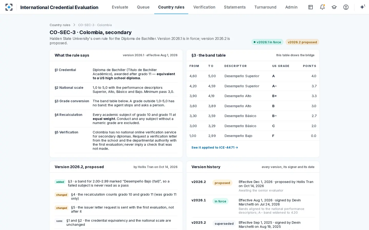Image resolution: width=369 pixels, height=230 pixels.
Task: Click the '§3 Grade conversion' rule label
Action: point(72,101)
